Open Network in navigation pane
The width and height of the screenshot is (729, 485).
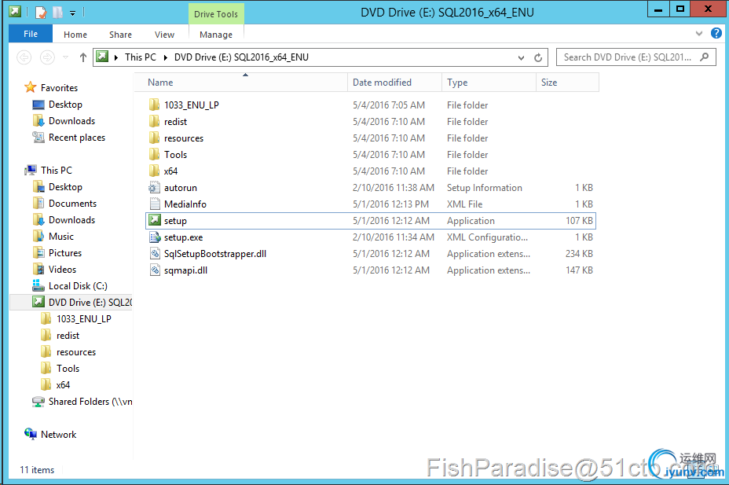tap(58, 435)
